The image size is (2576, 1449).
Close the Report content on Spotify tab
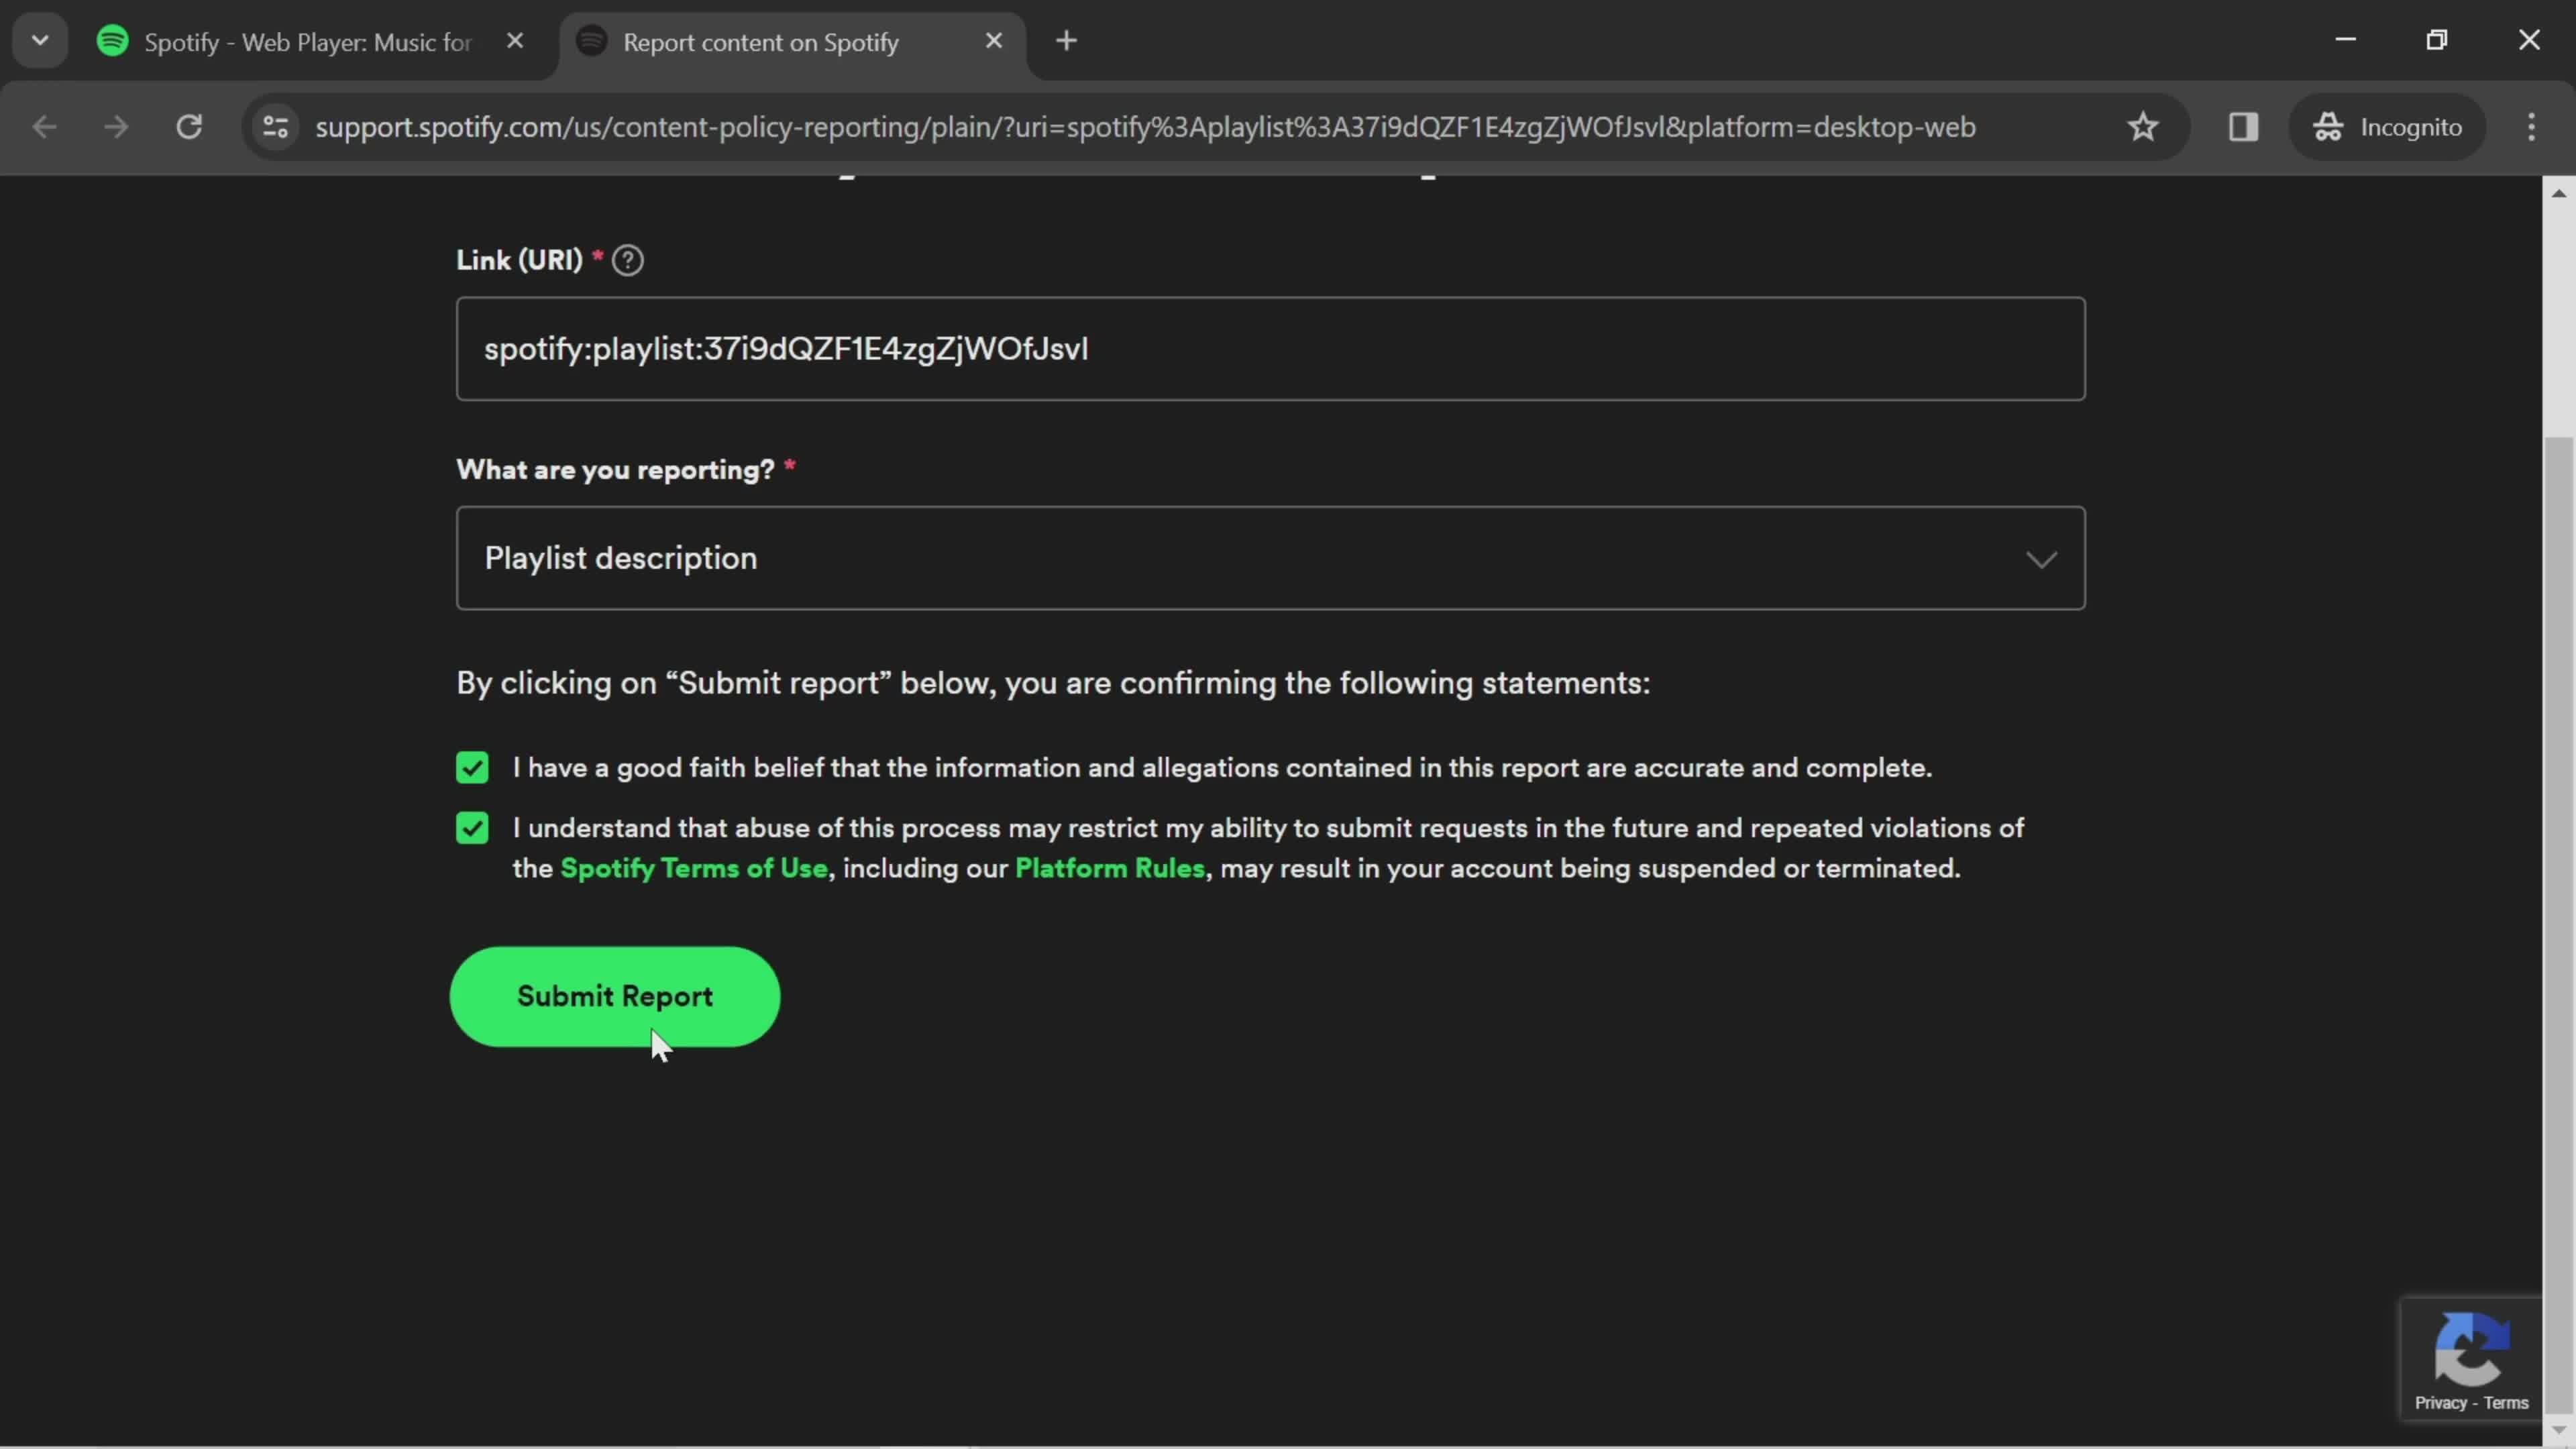[x=993, y=41]
